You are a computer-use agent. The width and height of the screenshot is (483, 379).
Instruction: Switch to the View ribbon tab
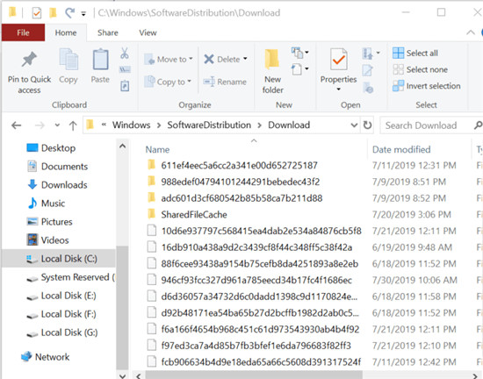pos(148,32)
